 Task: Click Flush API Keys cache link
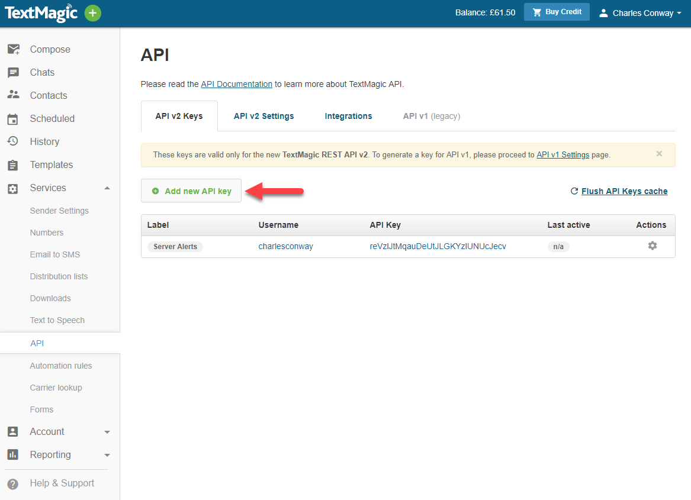(624, 191)
